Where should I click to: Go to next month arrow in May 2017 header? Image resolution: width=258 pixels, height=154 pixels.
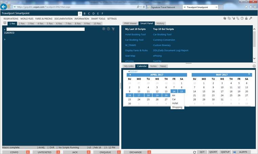249,74
